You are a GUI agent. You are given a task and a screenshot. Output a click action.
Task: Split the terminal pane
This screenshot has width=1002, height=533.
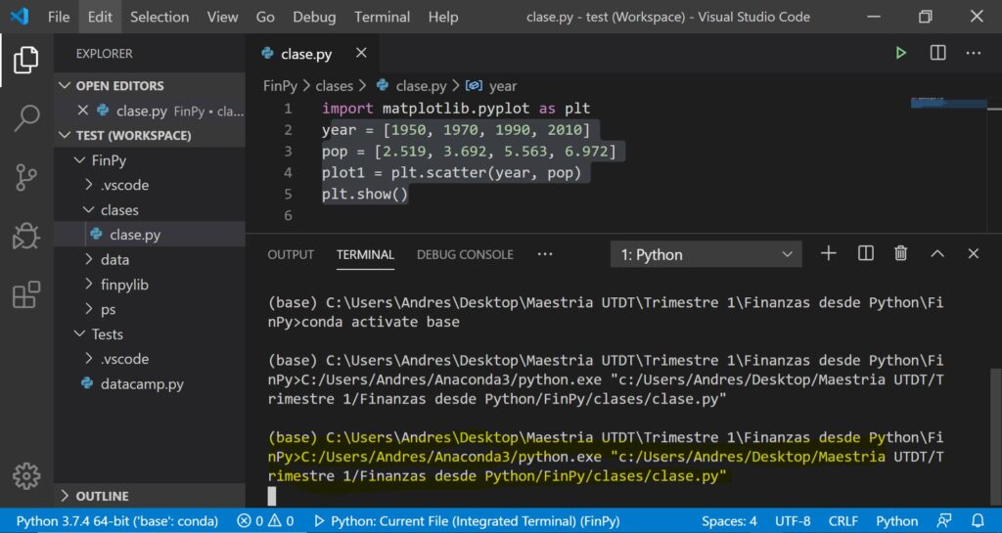pyautogui.click(x=865, y=253)
